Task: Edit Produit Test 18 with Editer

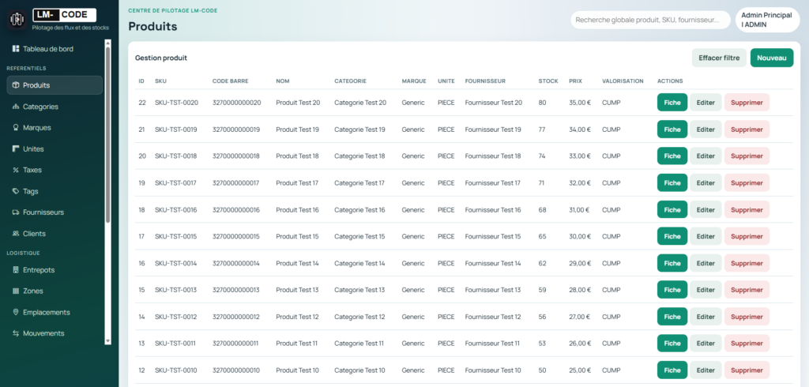Action: tap(706, 156)
